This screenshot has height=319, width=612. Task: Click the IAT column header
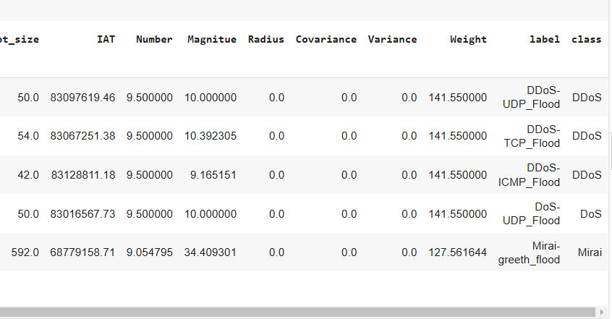[x=106, y=39]
